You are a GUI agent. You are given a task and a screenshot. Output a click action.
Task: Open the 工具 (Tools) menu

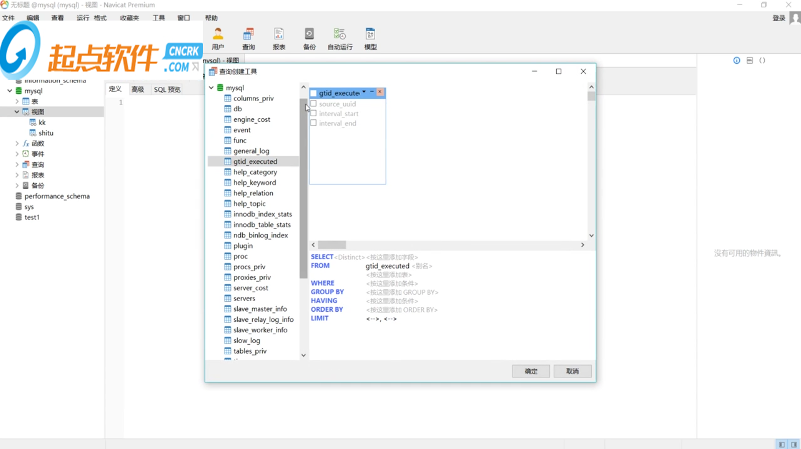[x=158, y=18]
